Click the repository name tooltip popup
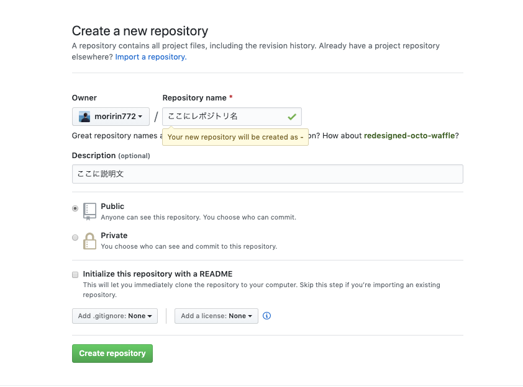 point(235,137)
